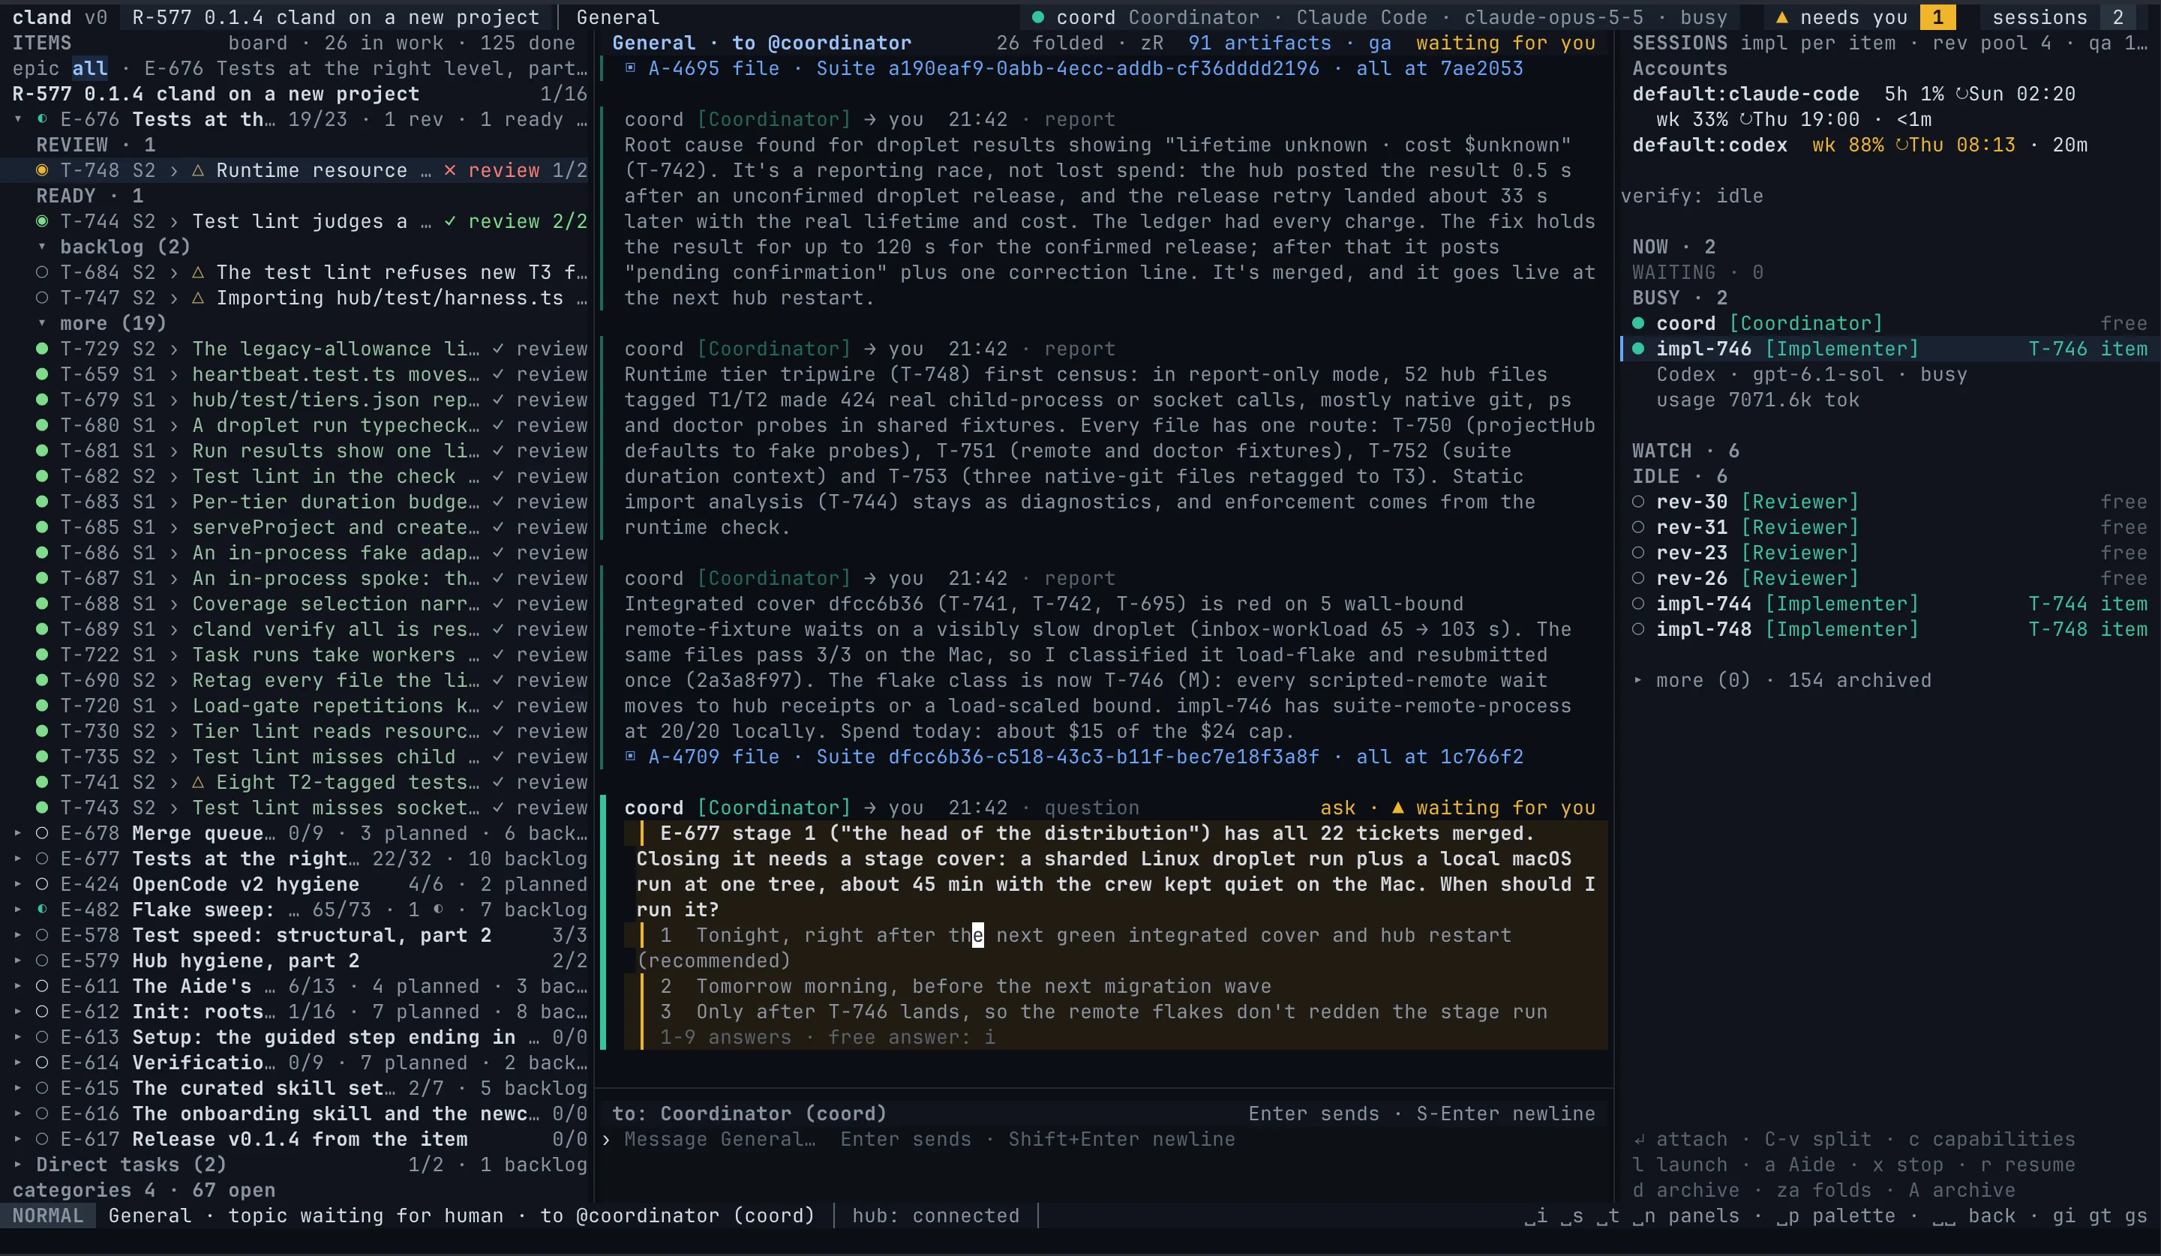The image size is (2161, 1256).
Task: Click the warning triangle on T-741 row
Action: [x=198, y=782]
